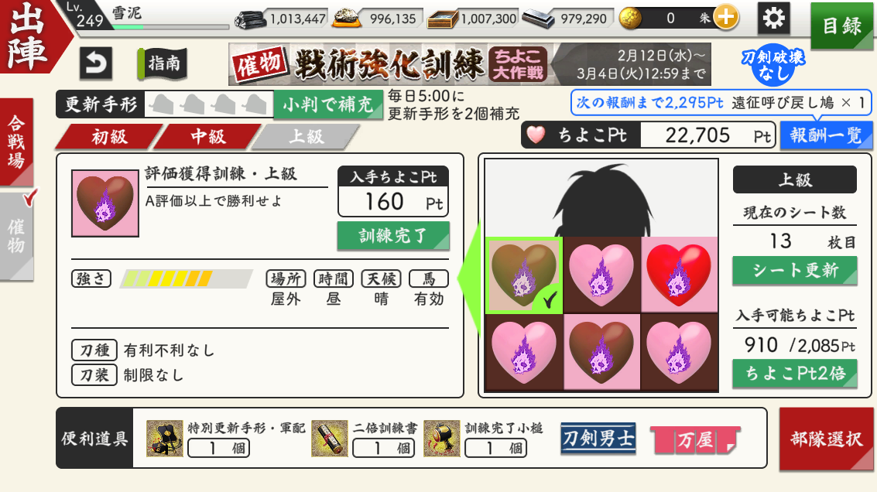Click the 部隊選択 button
Image resolution: width=877 pixels, height=492 pixels.
pyautogui.click(x=826, y=439)
